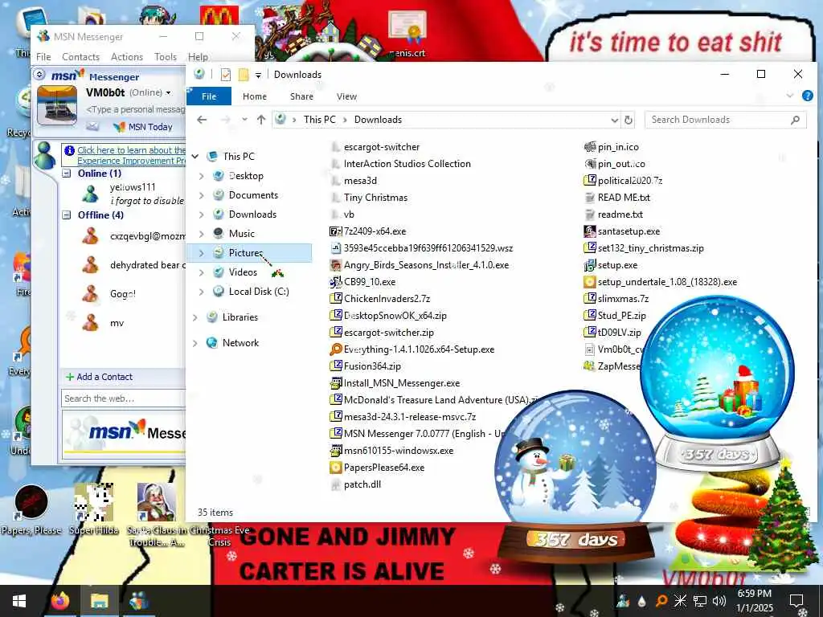Open the File tab in Explorer
The height and width of the screenshot is (617, 823).
pyautogui.click(x=209, y=96)
